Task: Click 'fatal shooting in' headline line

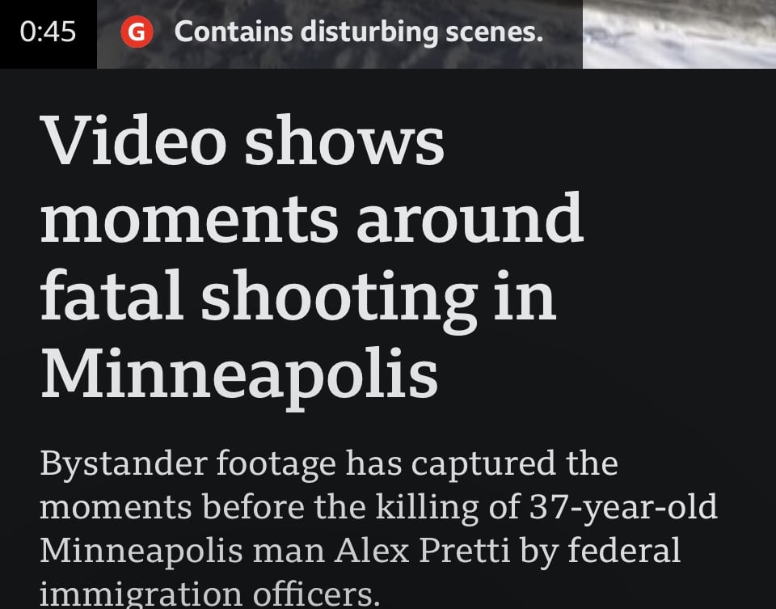Action: point(298,298)
